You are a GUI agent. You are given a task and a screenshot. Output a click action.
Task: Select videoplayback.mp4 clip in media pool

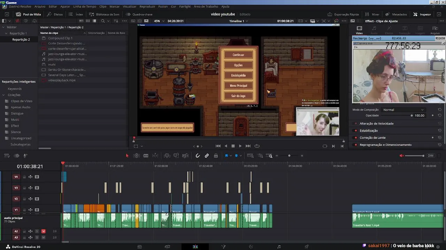click(62, 81)
